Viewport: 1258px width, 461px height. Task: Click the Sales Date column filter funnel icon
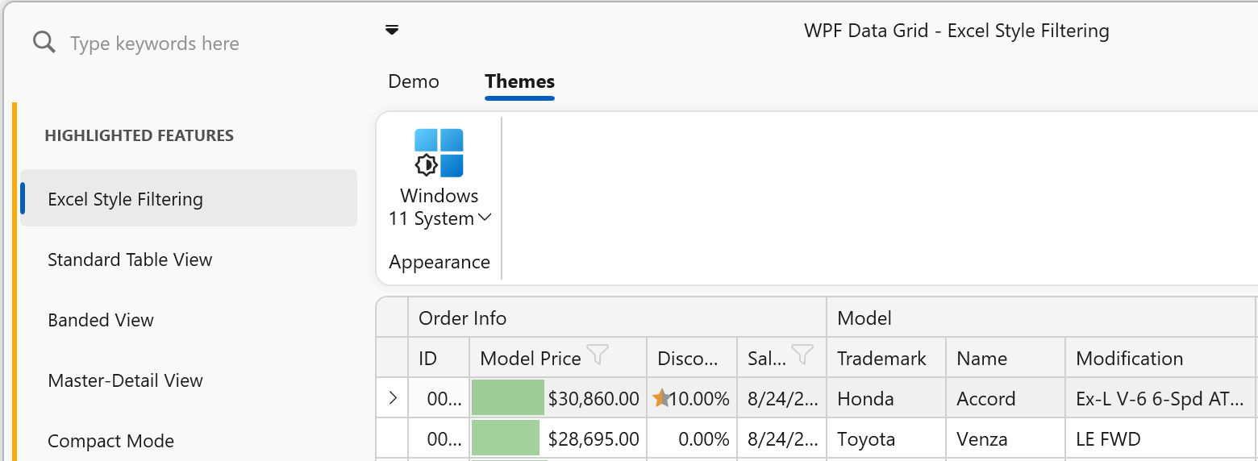tap(802, 354)
